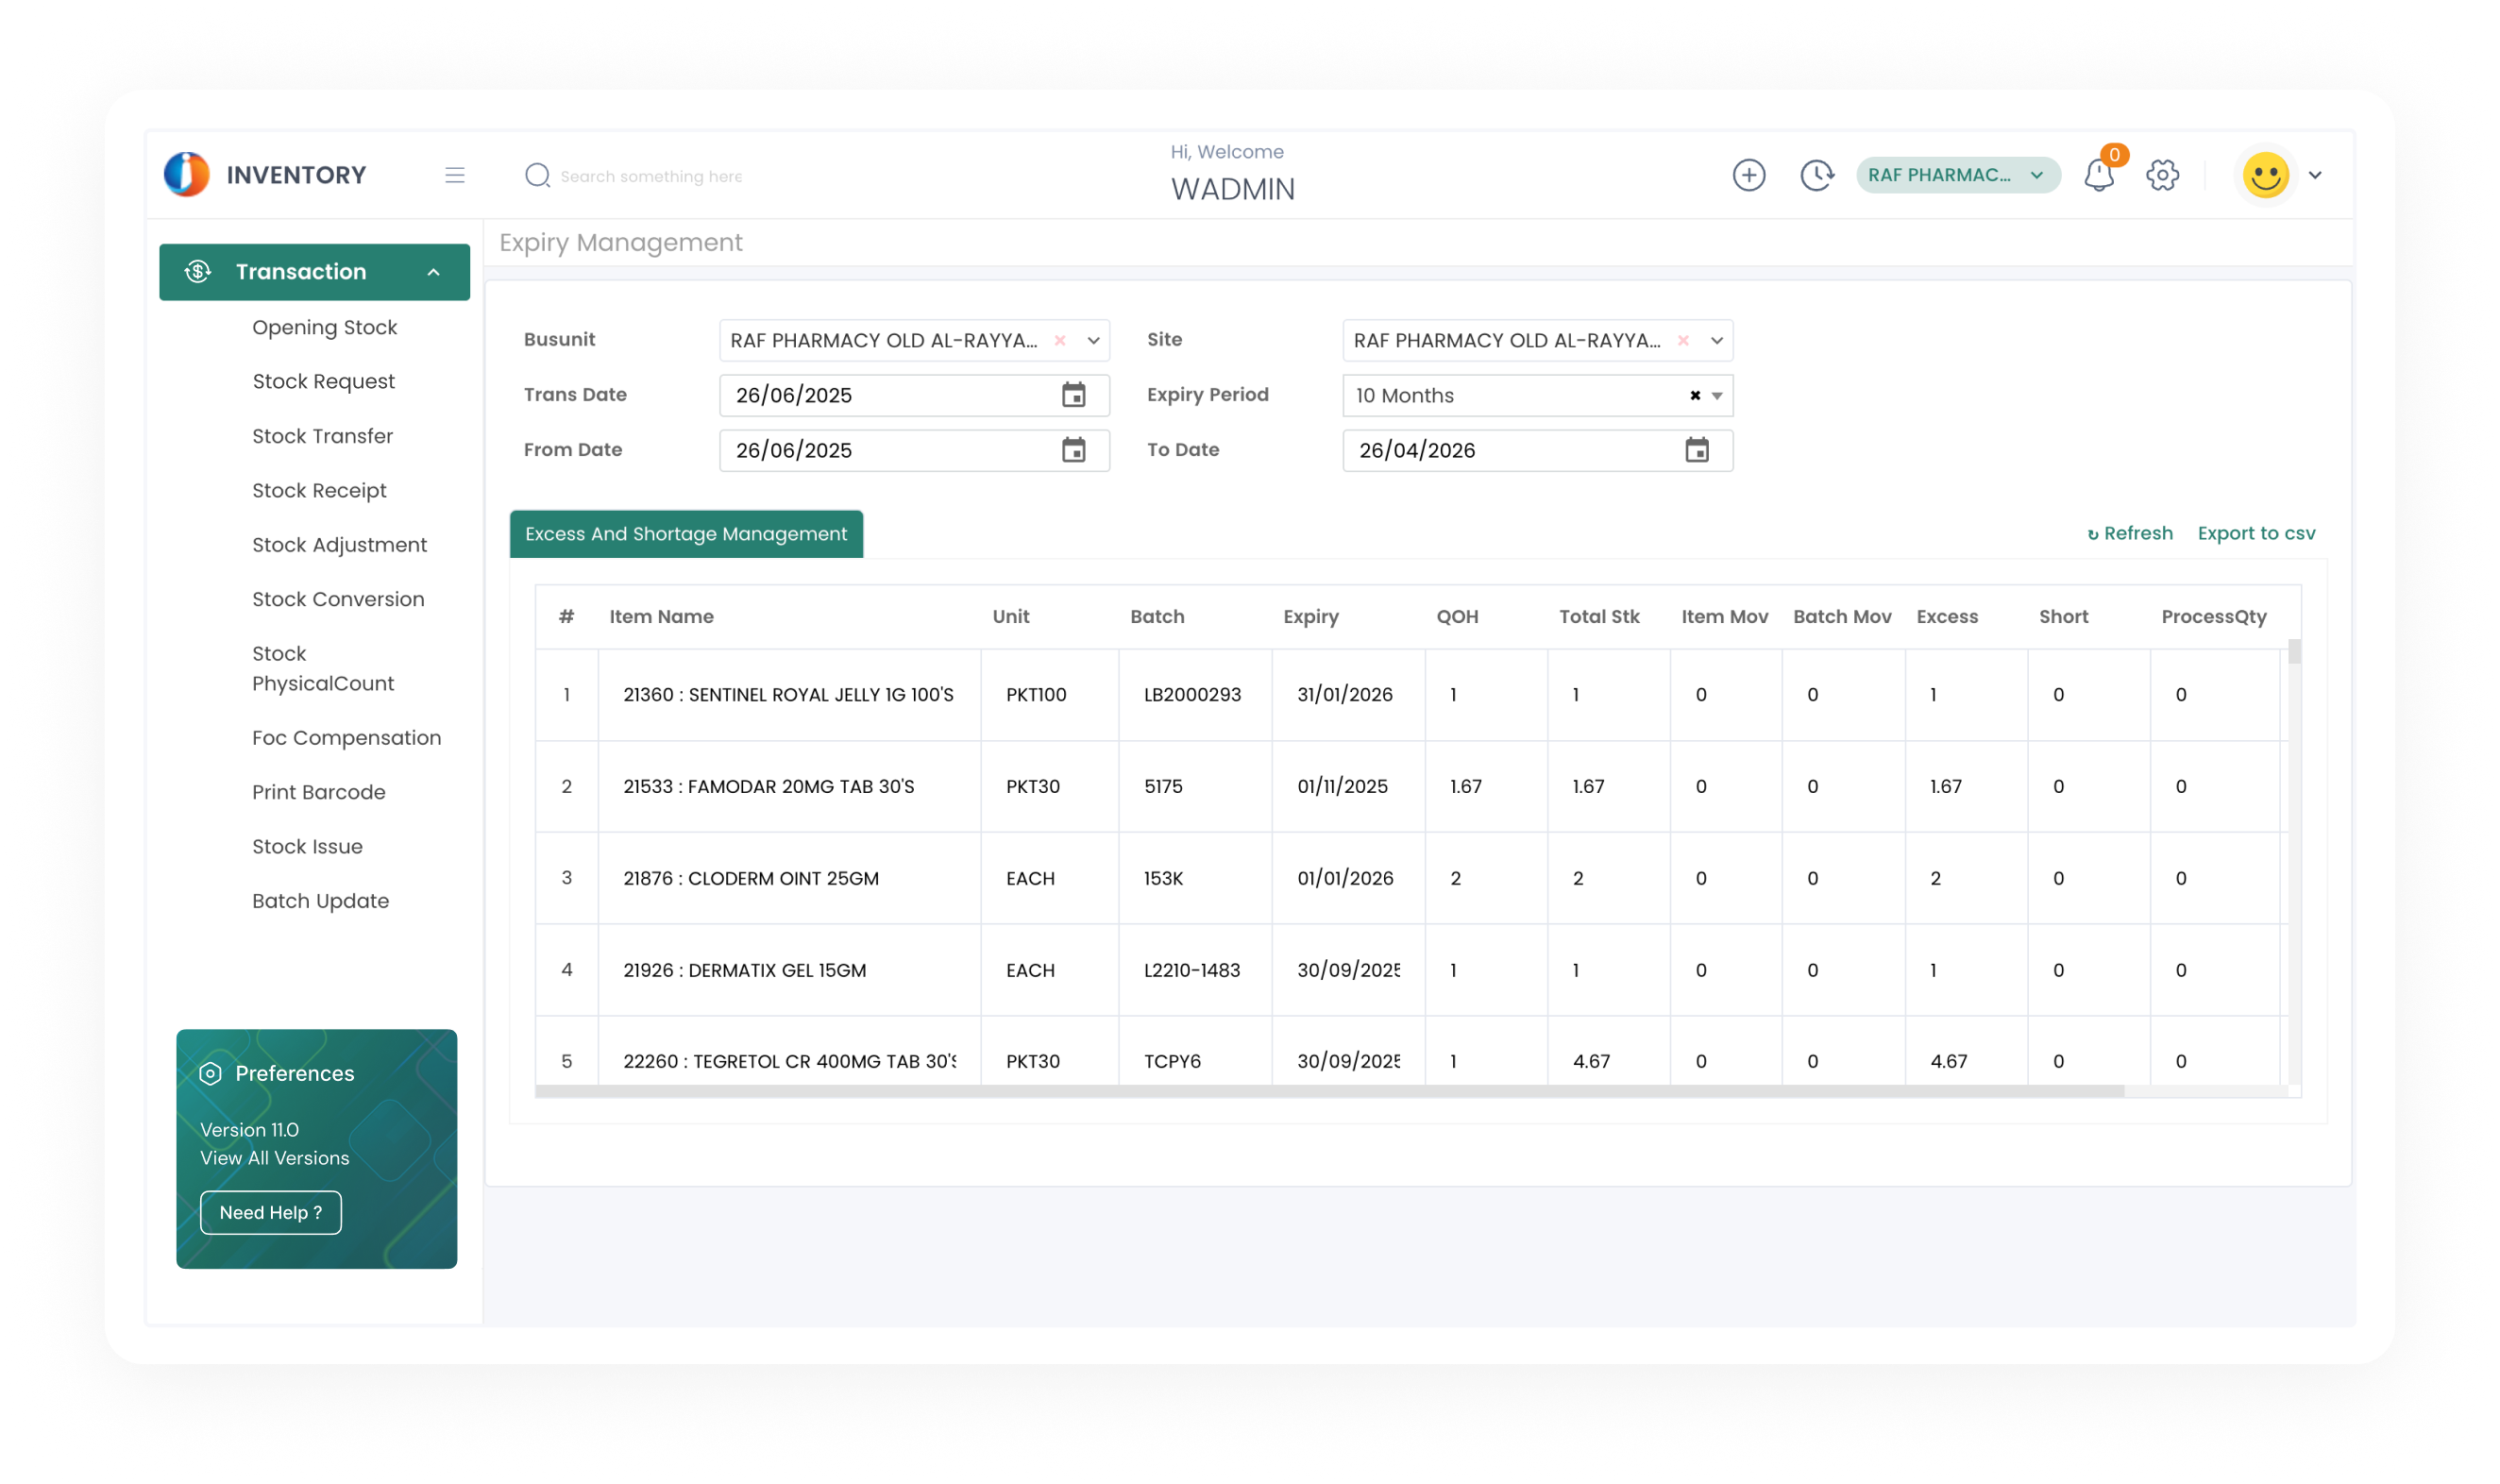Click the ProcessQty column header
Screen dimensions: 2500x1484
(x=2213, y=616)
